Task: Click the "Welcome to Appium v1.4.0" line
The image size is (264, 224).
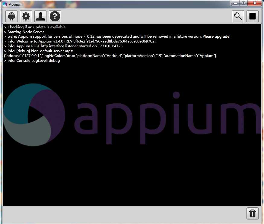Action: 80,41
